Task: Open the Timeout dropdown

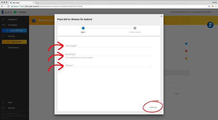Action: click(x=109, y=65)
